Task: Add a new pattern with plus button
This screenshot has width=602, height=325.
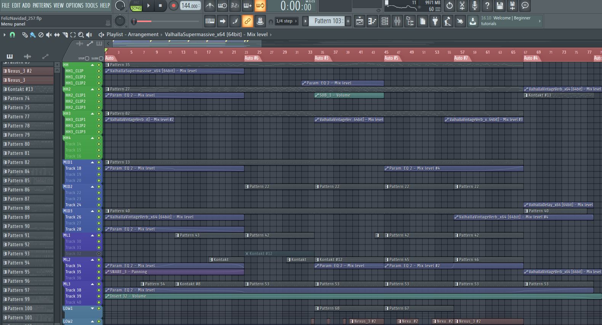Action: (348, 21)
